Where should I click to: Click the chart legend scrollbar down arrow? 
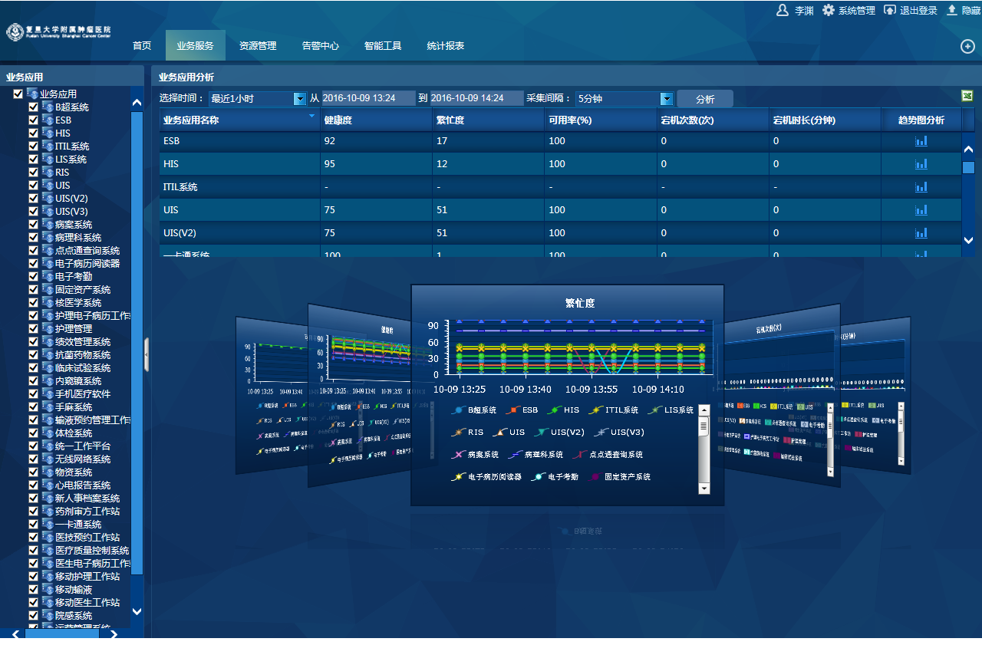point(704,488)
